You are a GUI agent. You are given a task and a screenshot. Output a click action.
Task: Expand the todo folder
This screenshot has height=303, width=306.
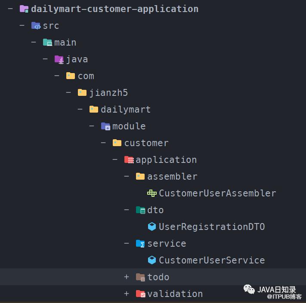pyautogui.click(x=127, y=277)
